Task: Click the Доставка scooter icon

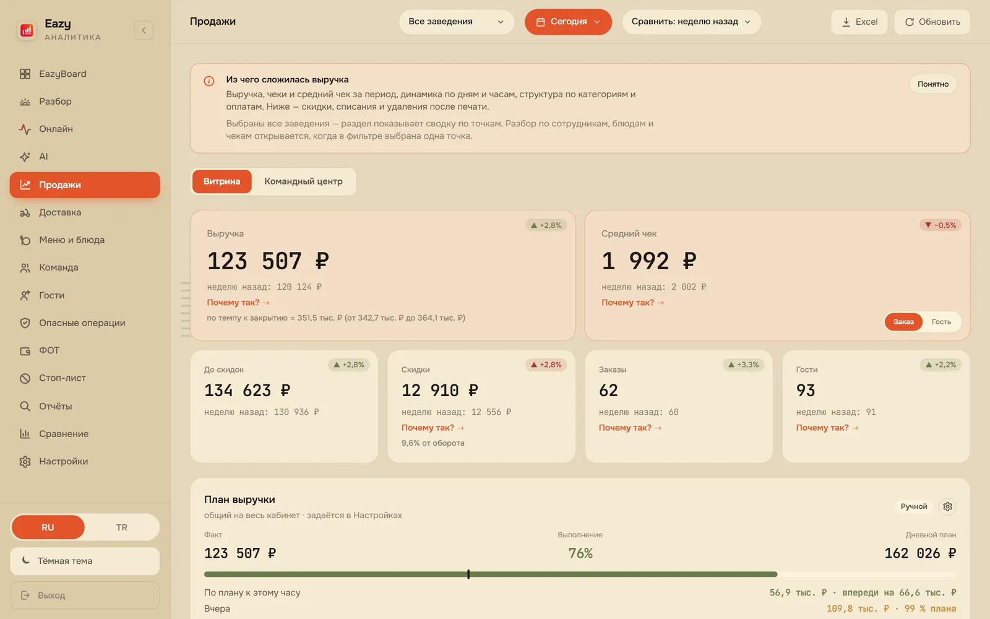Action: click(x=25, y=212)
